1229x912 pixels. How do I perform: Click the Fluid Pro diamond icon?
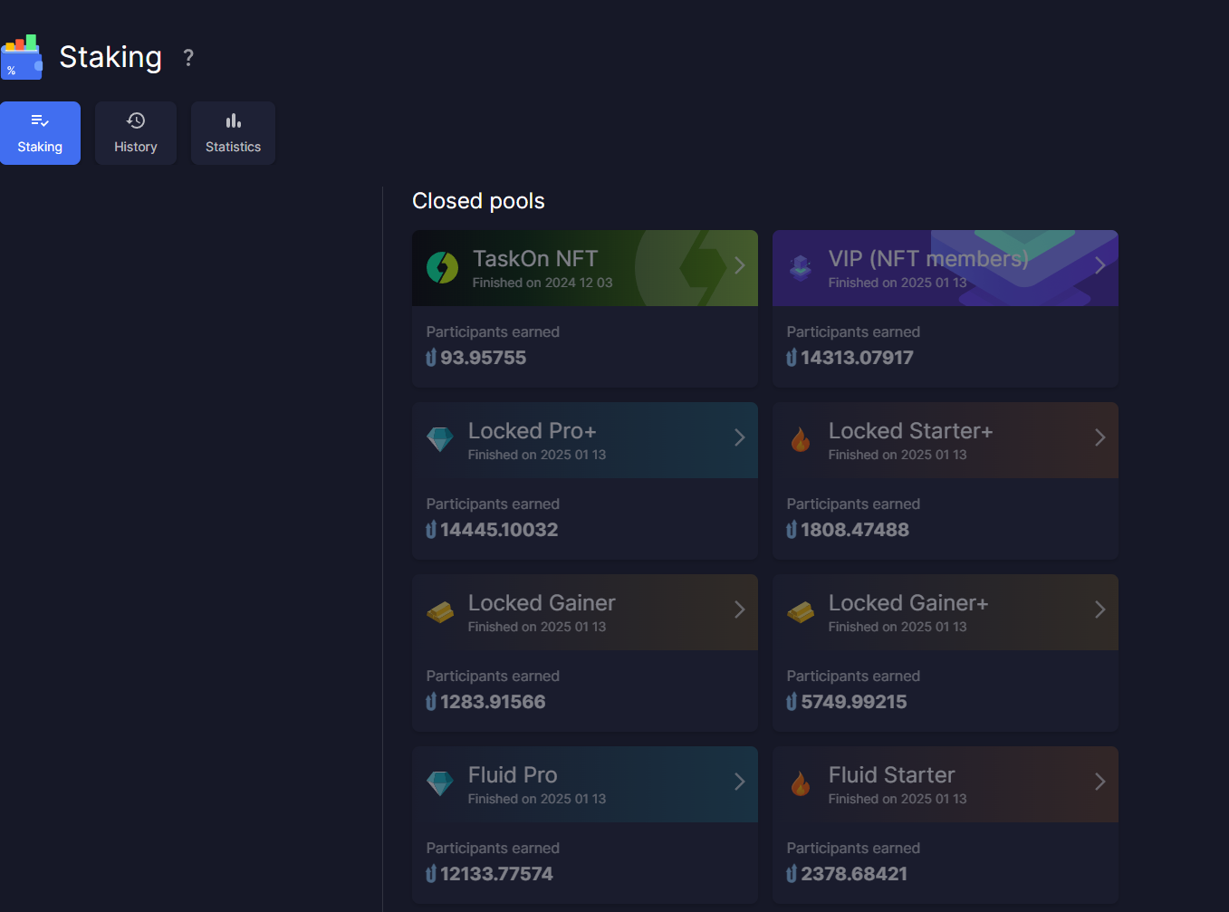coord(440,783)
